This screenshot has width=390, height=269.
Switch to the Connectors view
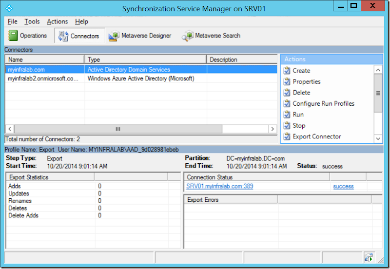(79, 36)
